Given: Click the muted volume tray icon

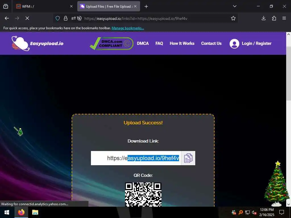Looking at the screenshot, I should point(254,212).
